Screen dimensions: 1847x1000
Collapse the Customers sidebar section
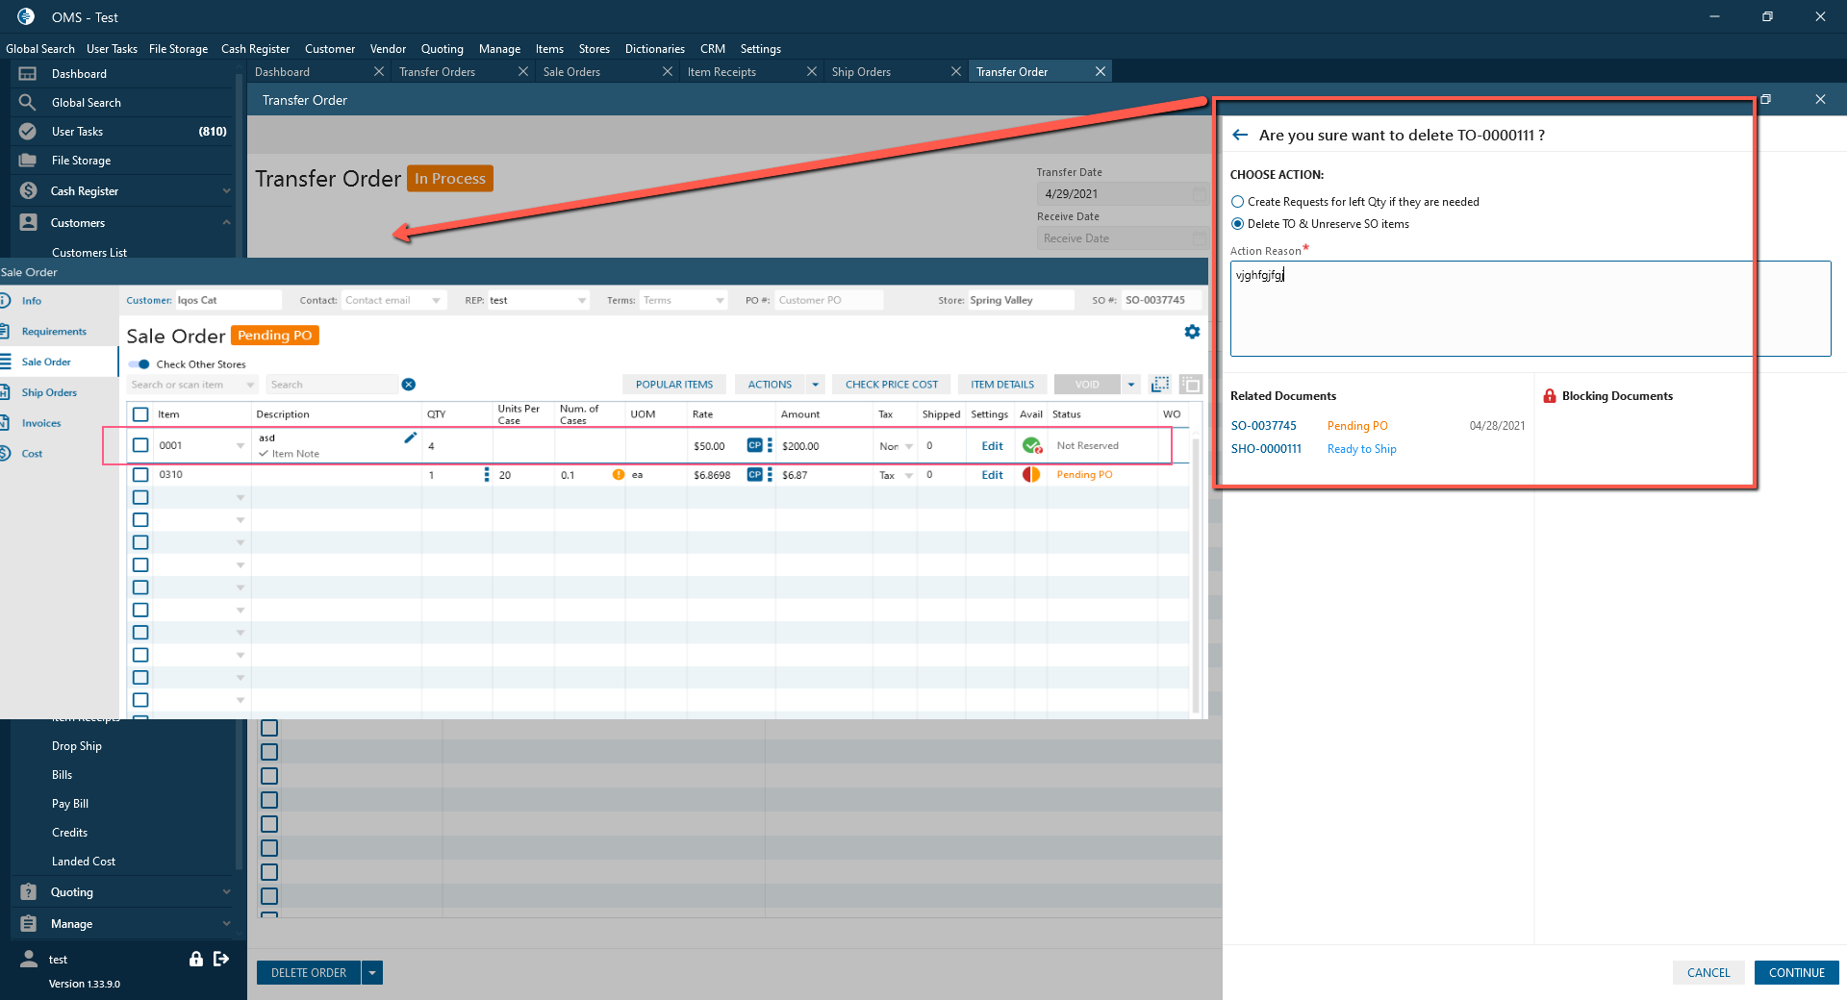tap(227, 222)
